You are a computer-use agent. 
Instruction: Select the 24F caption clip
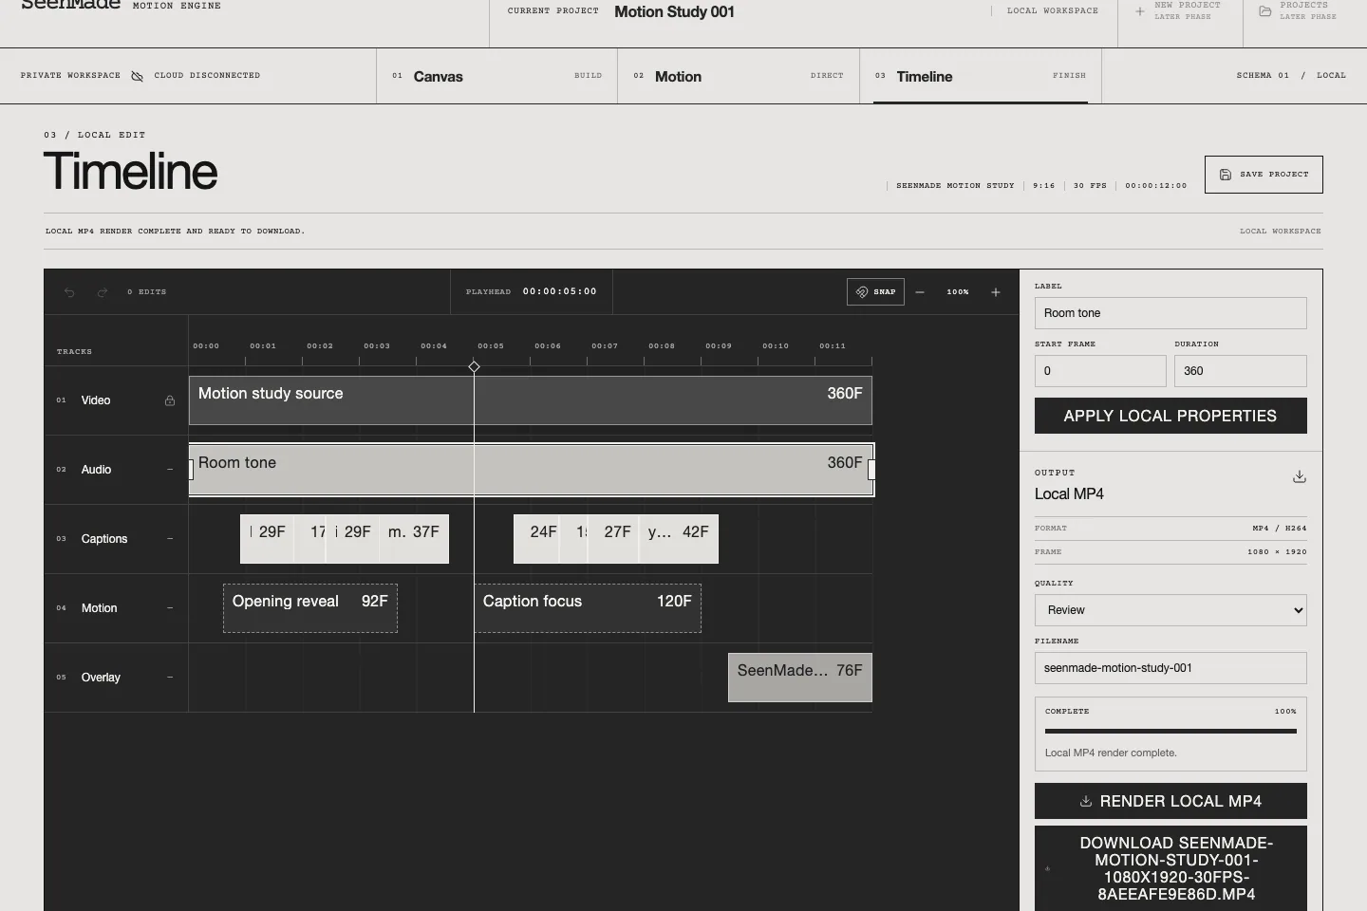click(x=536, y=539)
